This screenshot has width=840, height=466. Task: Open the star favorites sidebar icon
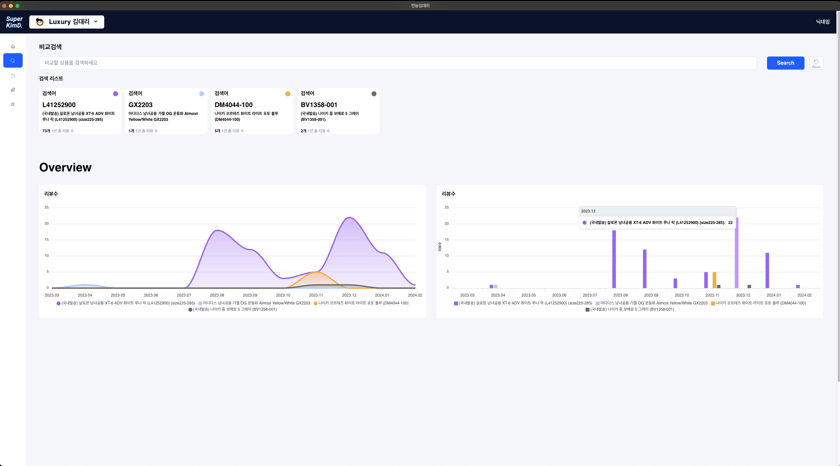pyautogui.click(x=13, y=104)
